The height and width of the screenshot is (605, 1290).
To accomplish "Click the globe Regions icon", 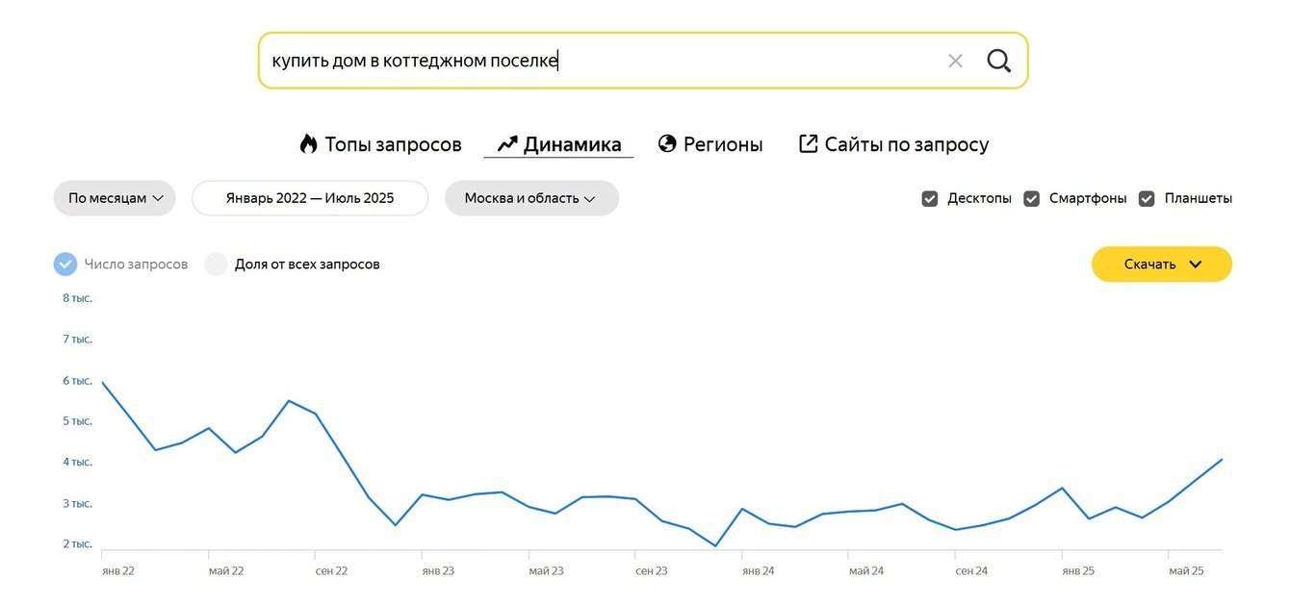I will pos(667,144).
